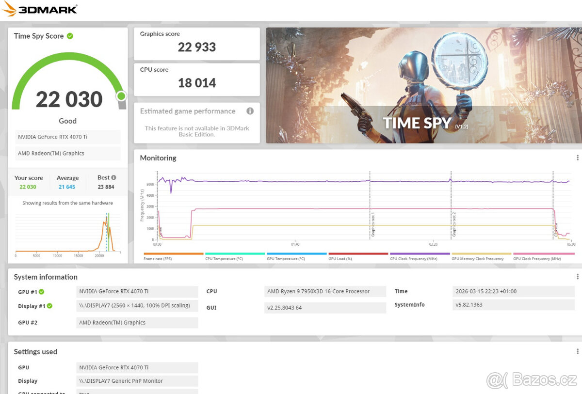Click the Average score 21 645
Viewport: 582px width, 394px height.
point(67,186)
